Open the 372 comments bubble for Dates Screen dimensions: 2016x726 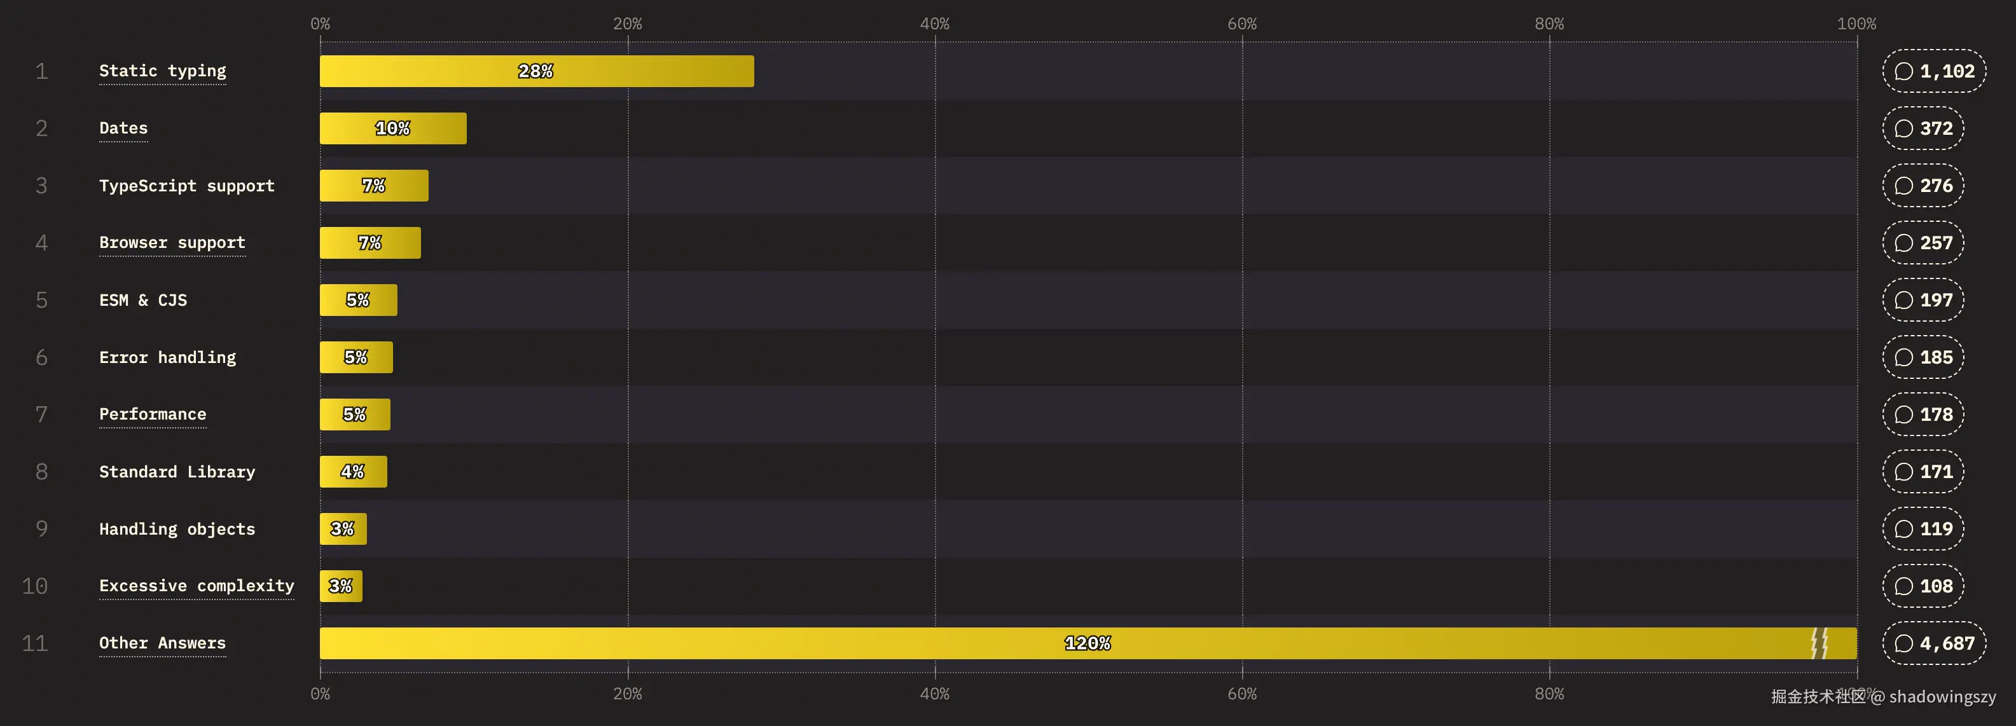1923,128
